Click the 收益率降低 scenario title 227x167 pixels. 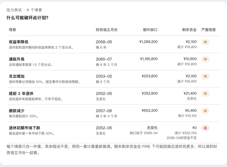pos(19,42)
